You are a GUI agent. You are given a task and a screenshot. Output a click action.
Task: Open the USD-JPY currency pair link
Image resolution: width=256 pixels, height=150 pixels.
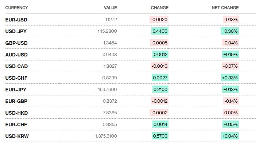[x=16, y=31]
